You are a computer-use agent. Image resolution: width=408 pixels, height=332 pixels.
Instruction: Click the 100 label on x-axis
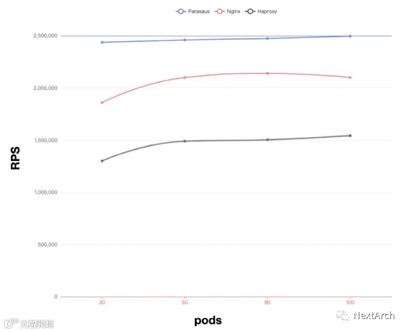coord(350,302)
